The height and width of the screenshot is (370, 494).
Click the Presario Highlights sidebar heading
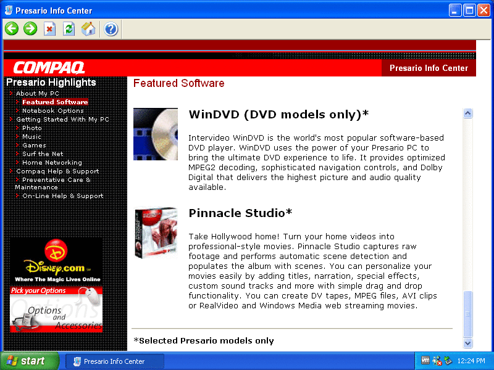(51, 82)
